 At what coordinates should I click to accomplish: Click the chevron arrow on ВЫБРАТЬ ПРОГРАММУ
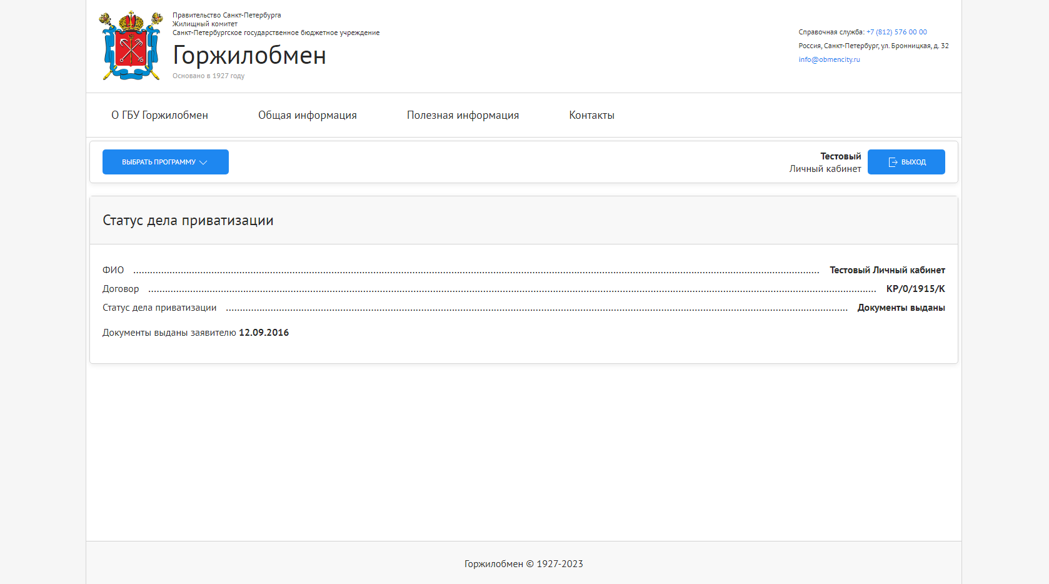click(x=203, y=163)
